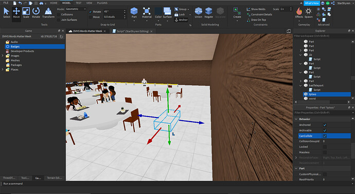
Task: Click the New file icon in quick access bar
Action: [15, 3]
